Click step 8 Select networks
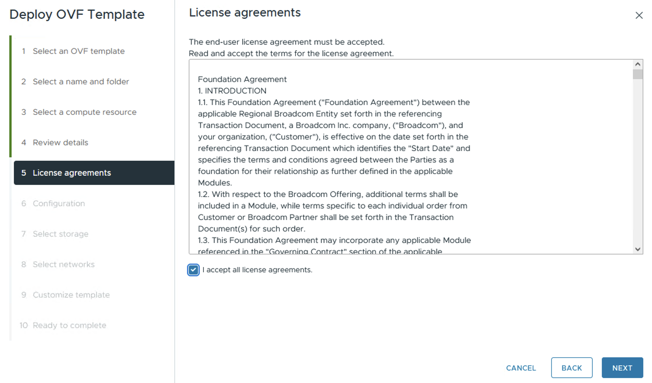652x383 pixels. tap(64, 265)
